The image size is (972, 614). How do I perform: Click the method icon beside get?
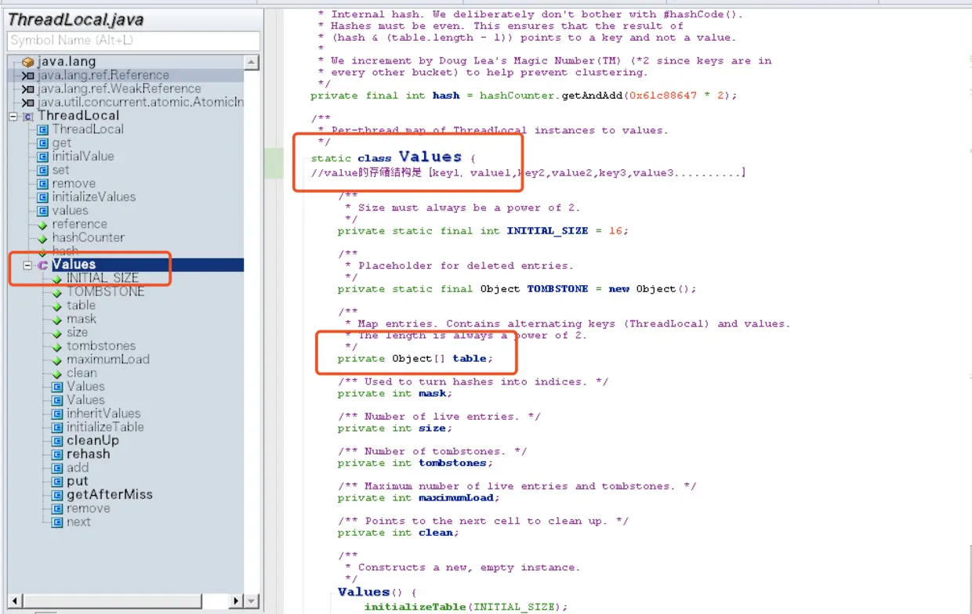click(x=43, y=143)
